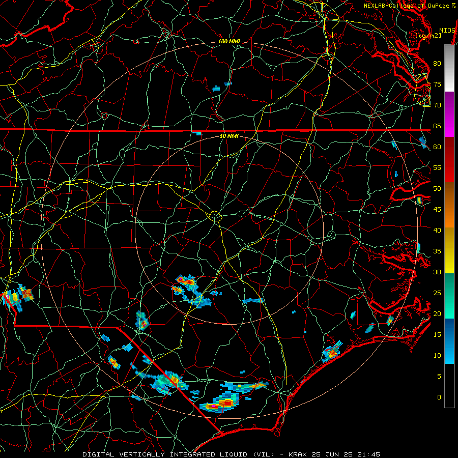Click the orange-brown segment of the color bar

[x=449, y=205]
